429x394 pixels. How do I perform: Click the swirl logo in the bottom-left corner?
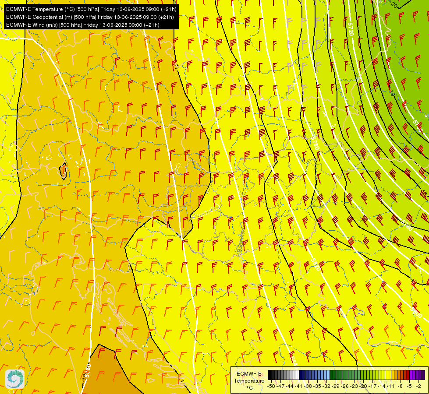tap(15, 379)
